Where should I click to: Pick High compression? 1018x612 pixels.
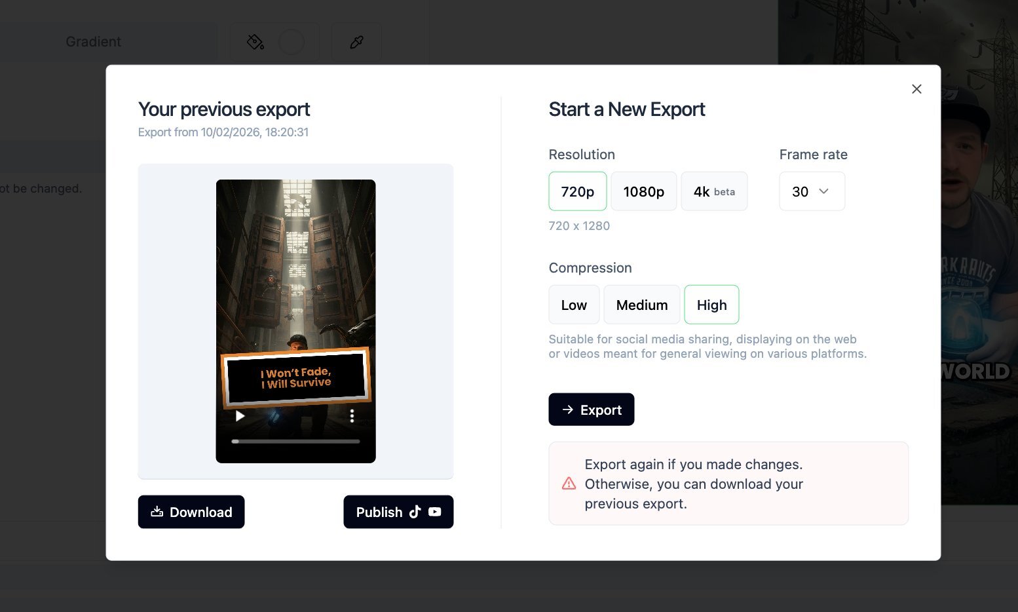711,305
